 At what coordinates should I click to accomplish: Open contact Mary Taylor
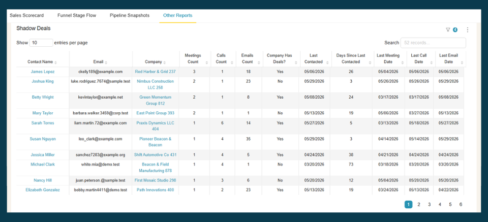point(43,113)
